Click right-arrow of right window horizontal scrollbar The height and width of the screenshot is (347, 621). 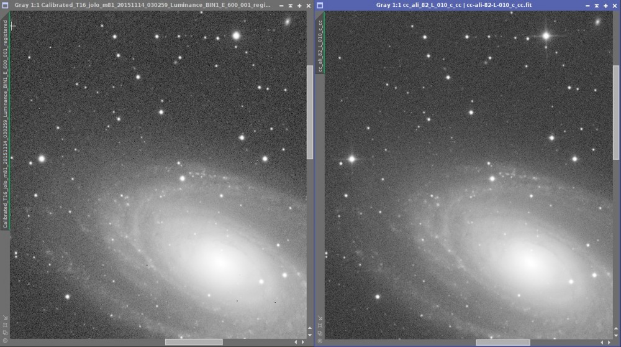tap(609, 342)
